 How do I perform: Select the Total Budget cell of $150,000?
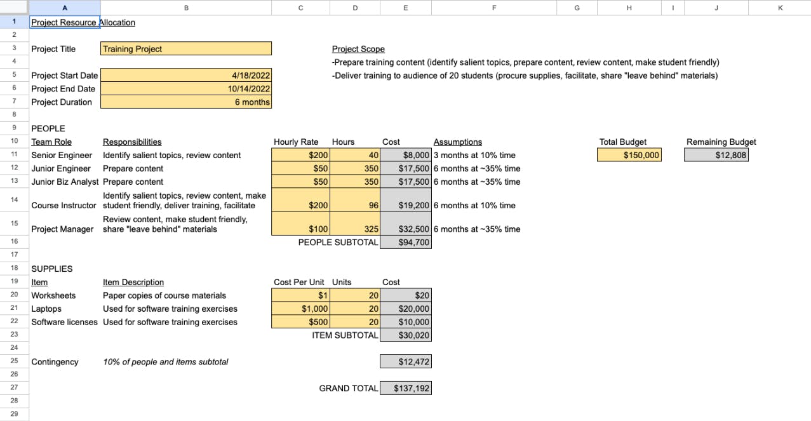(x=629, y=154)
